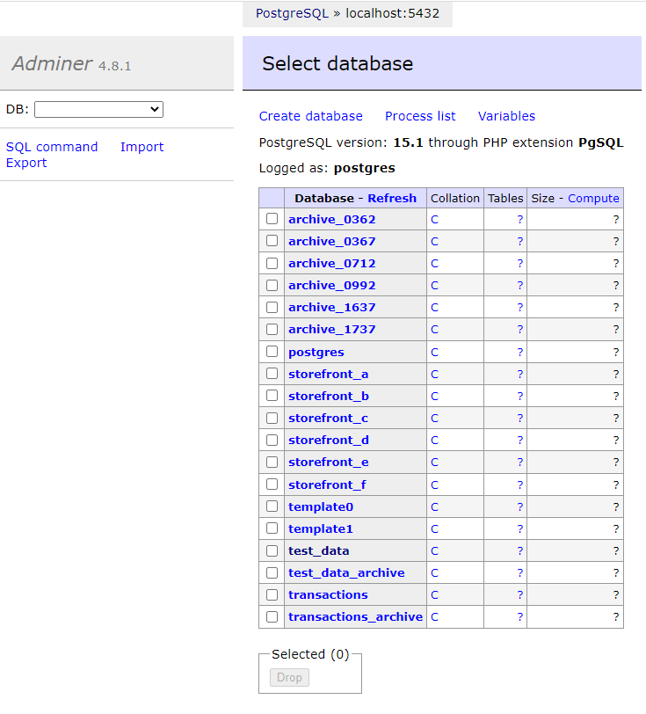Image resolution: width=646 pixels, height=714 pixels.
Task: Open the SQL command page
Action: (52, 147)
